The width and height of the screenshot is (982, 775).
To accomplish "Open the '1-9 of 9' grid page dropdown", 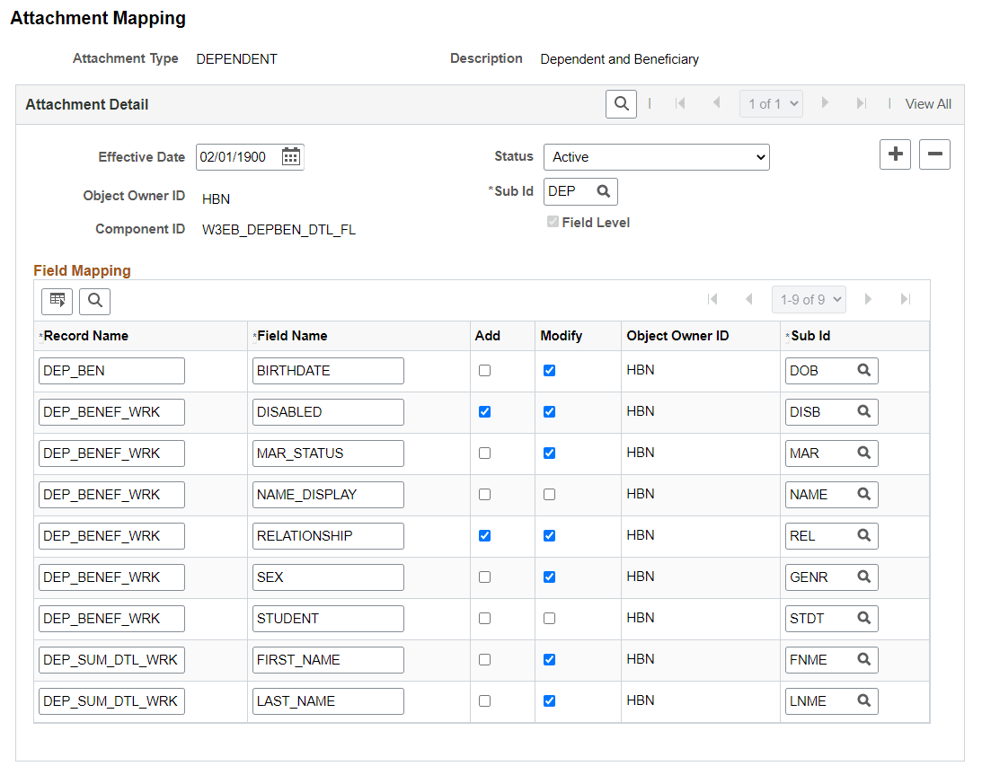I will pos(808,299).
